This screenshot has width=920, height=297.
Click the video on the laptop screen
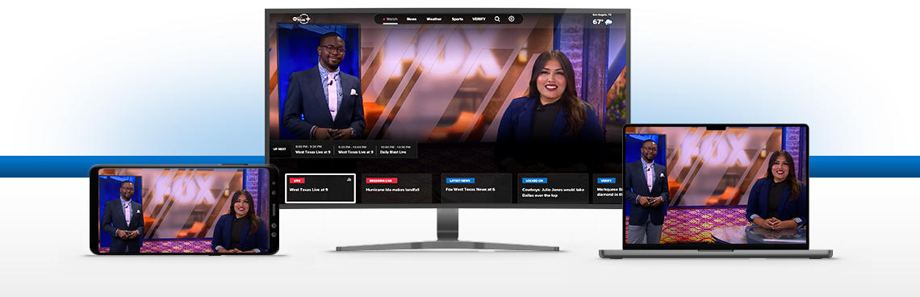715,185
